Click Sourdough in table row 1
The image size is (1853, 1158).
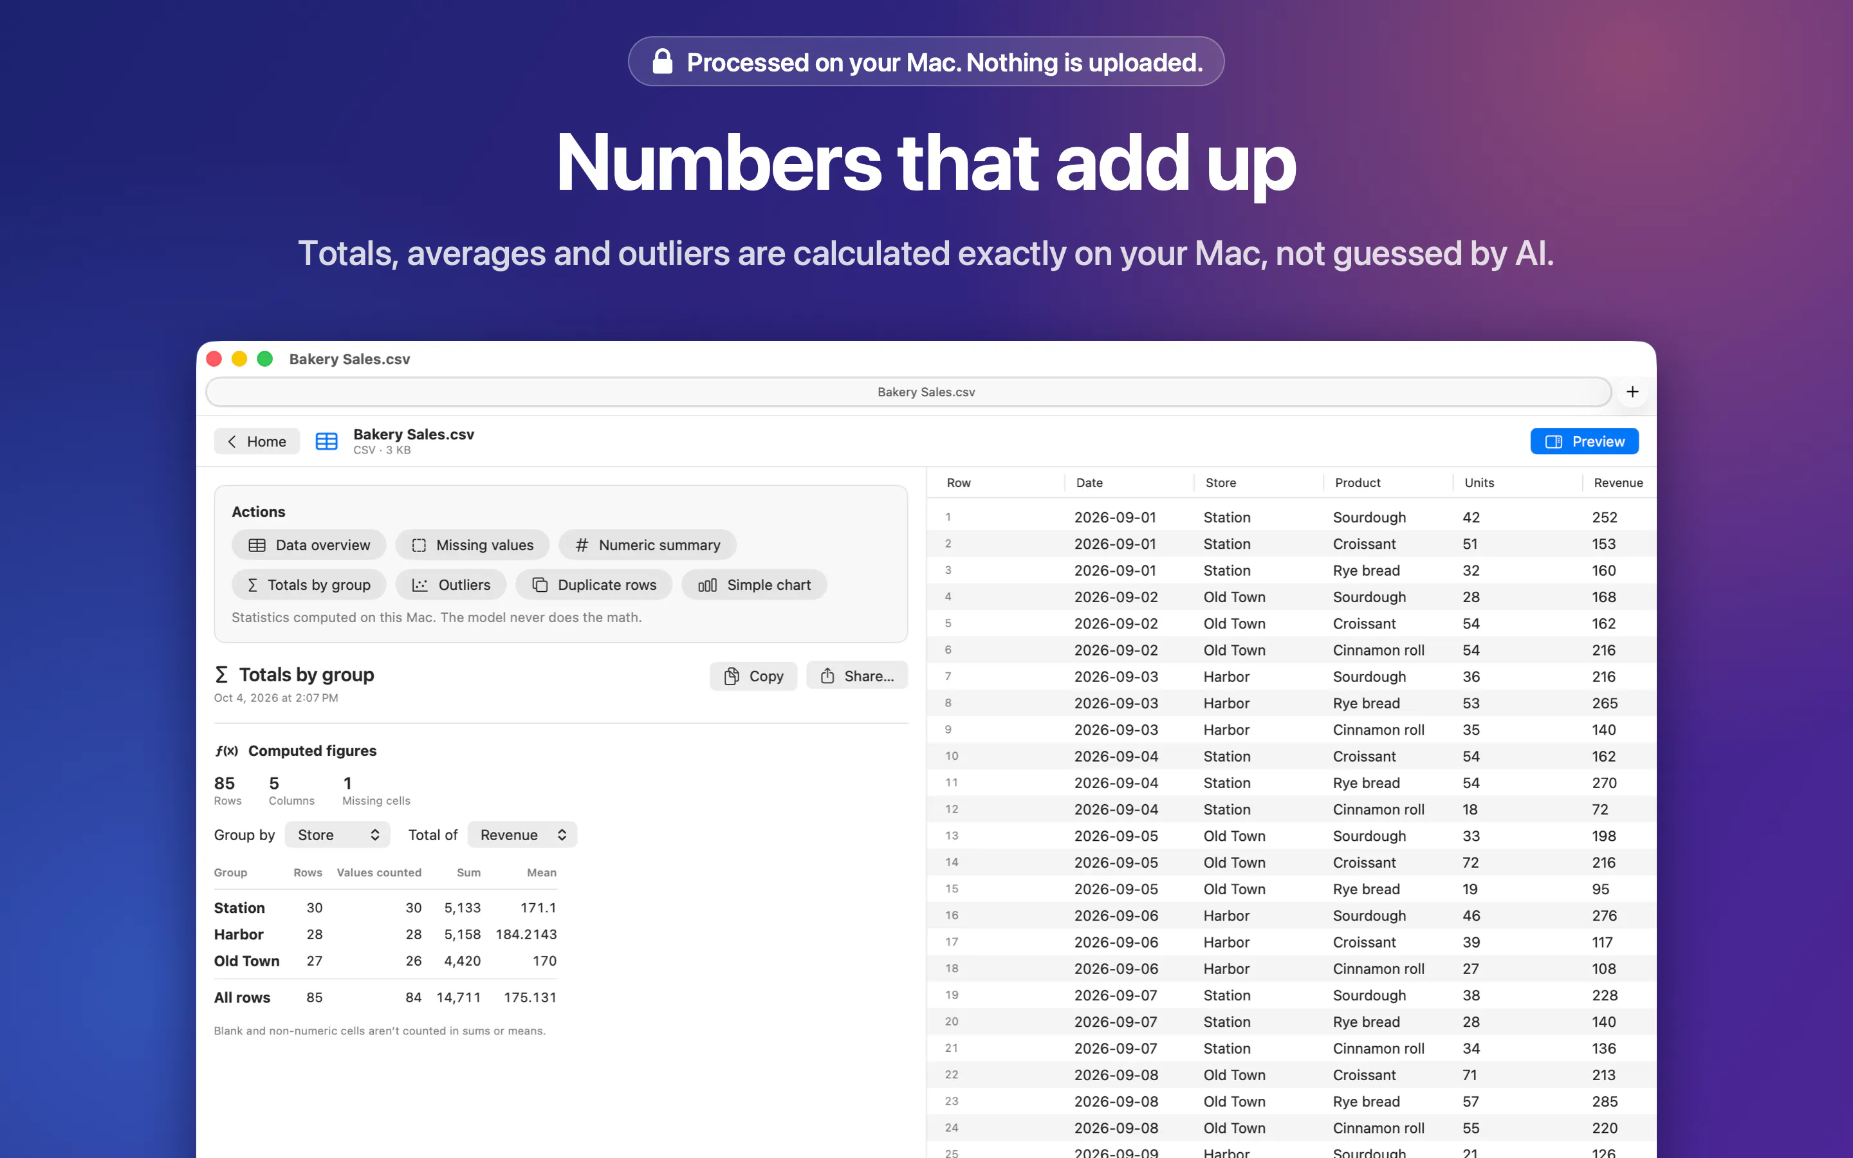tap(1369, 517)
